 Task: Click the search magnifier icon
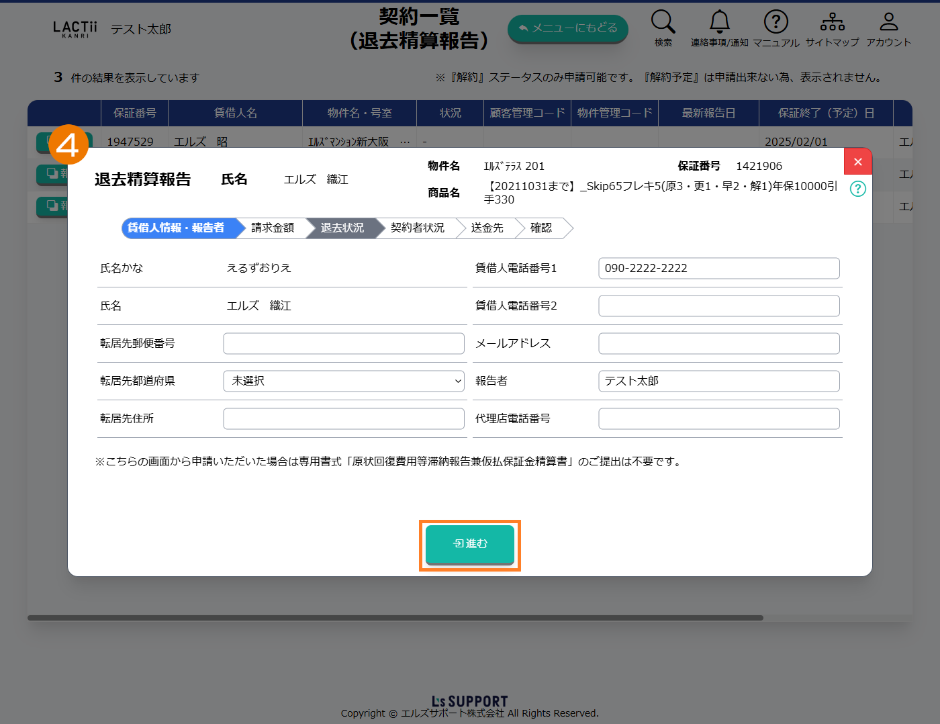pos(663,22)
